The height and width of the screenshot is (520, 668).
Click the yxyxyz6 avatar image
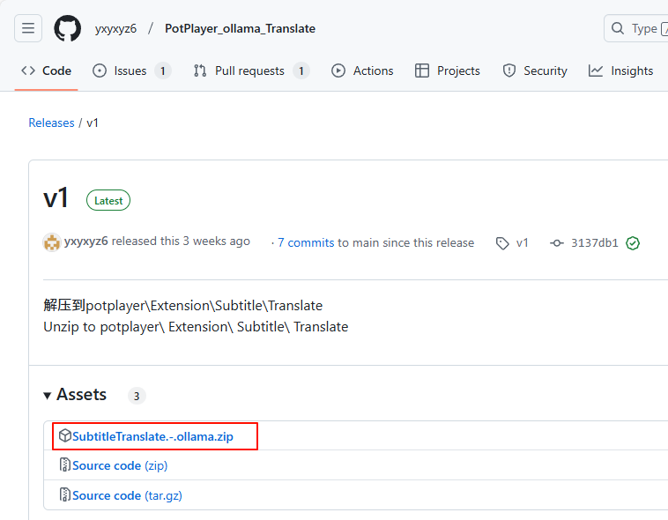click(x=52, y=242)
